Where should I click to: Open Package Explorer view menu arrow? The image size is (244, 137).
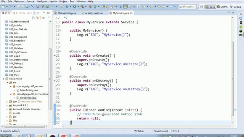pos(49,18)
